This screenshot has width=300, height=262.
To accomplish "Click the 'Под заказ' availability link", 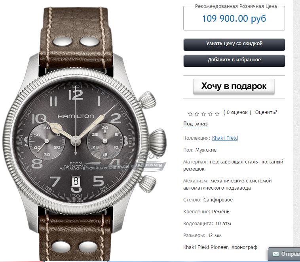I will 196,124.
